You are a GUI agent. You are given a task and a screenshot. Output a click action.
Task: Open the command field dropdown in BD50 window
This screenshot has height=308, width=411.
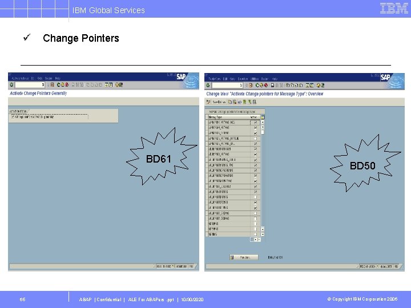coord(241,85)
